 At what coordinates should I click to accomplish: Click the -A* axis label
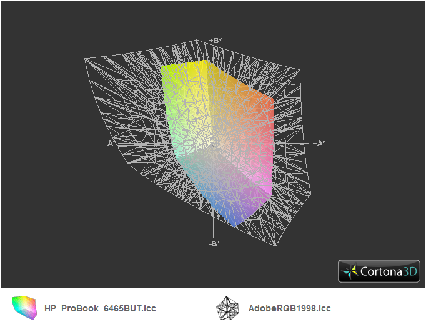click(x=111, y=144)
